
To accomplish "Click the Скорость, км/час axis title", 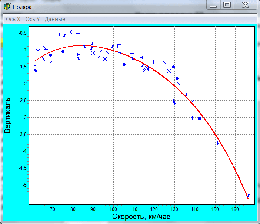I will 141,217.
